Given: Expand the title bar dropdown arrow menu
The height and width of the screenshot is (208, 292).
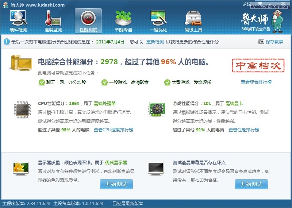Looking at the screenshot, I should (260, 4).
